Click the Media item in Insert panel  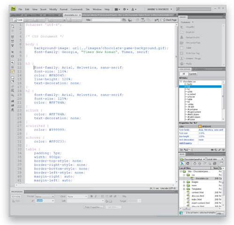[186, 64]
